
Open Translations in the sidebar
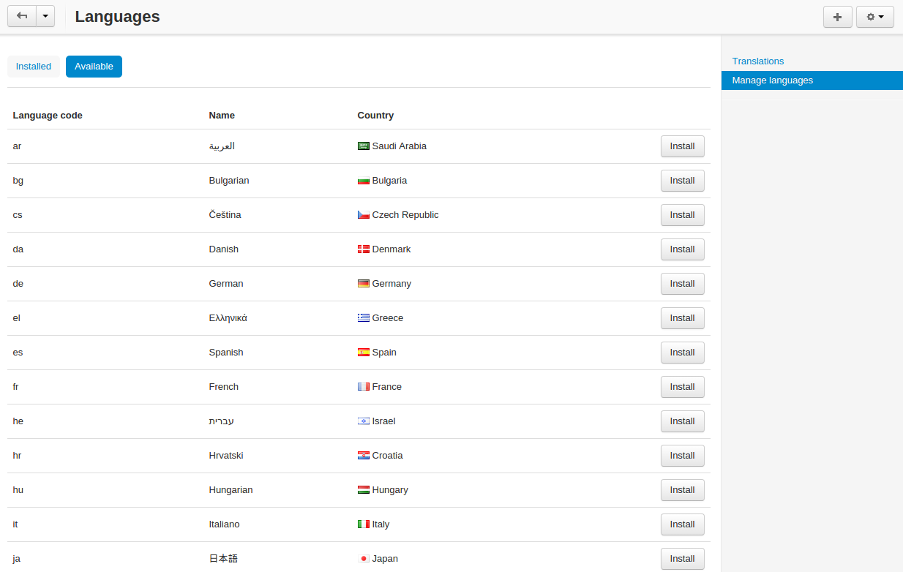[x=758, y=61]
